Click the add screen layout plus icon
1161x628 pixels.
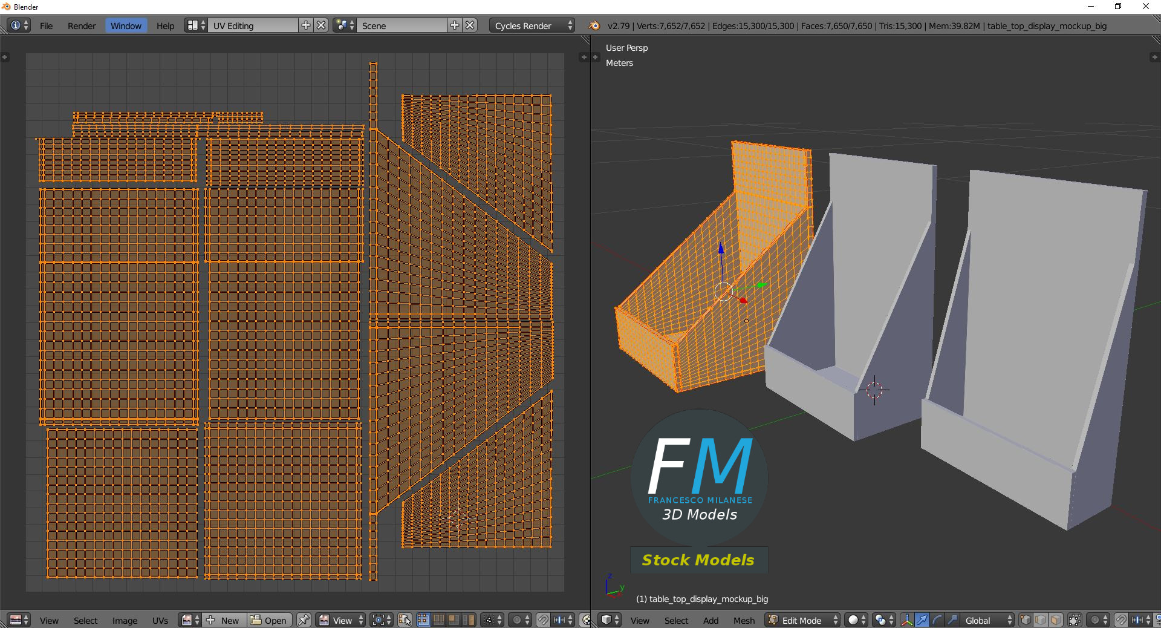click(306, 25)
